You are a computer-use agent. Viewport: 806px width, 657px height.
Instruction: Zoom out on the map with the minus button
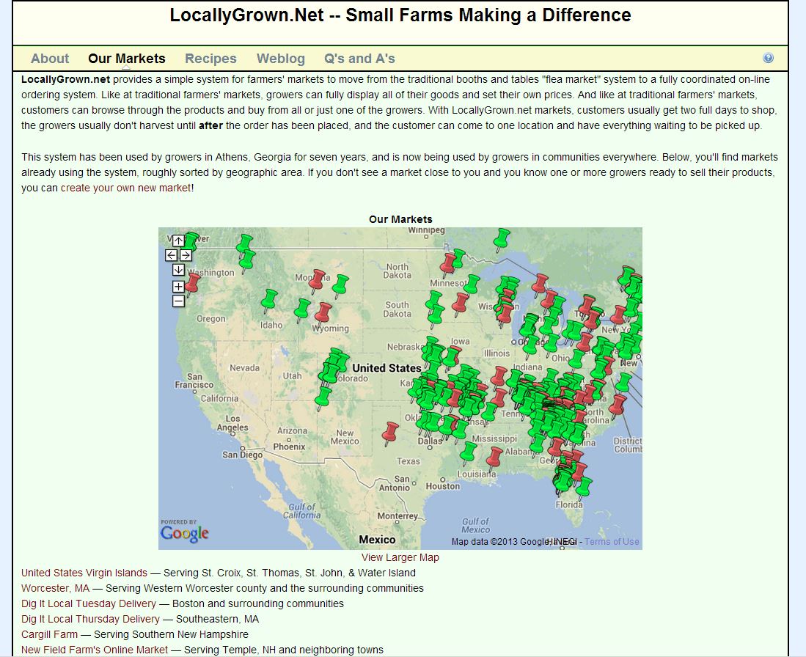click(178, 301)
